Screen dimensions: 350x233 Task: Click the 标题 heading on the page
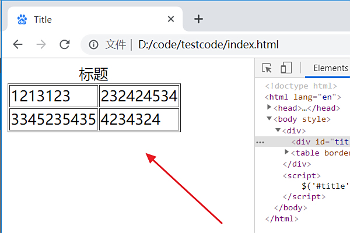point(93,74)
